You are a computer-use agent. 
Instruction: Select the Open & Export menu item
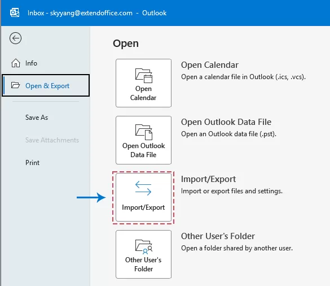pos(46,85)
